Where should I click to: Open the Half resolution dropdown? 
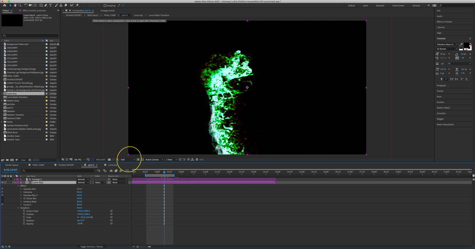tap(127, 160)
